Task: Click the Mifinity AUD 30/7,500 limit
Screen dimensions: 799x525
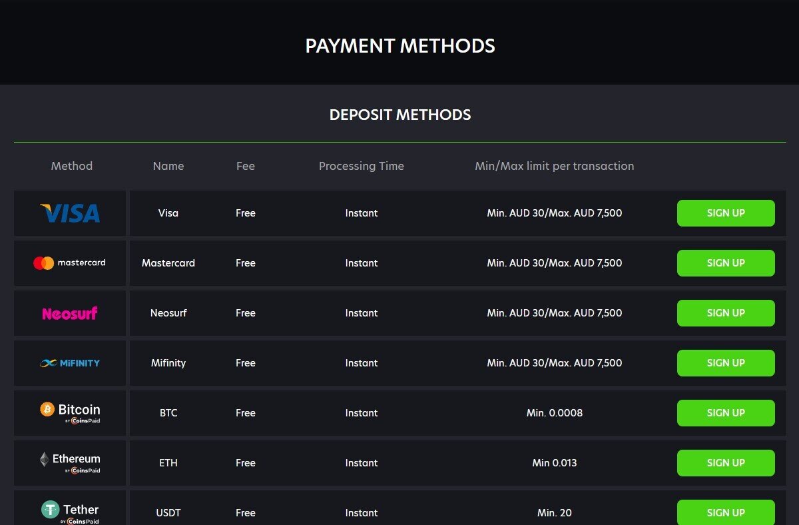Action: tap(555, 363)
